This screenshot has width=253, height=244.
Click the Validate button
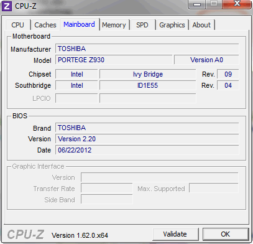click(175, 234)
